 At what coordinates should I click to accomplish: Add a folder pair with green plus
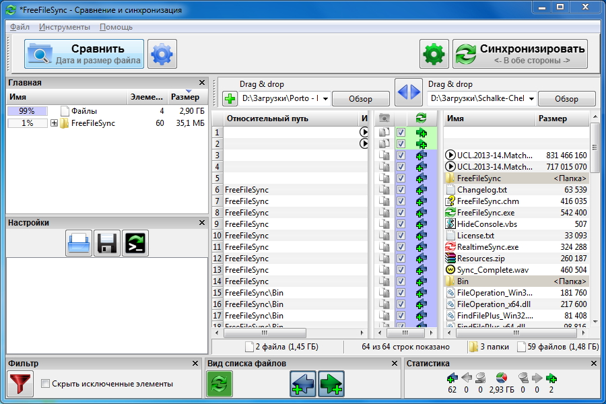point(230,98)
